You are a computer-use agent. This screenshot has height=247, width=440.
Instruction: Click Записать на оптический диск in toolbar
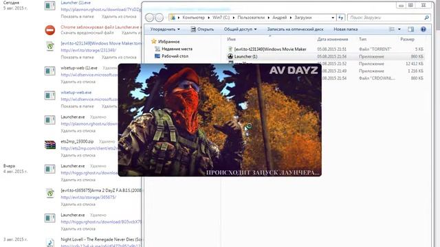295,29
